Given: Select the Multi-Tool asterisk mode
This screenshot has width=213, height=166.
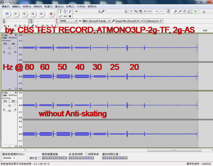Looking at the screenshot, I should click(x=70, y=16).
